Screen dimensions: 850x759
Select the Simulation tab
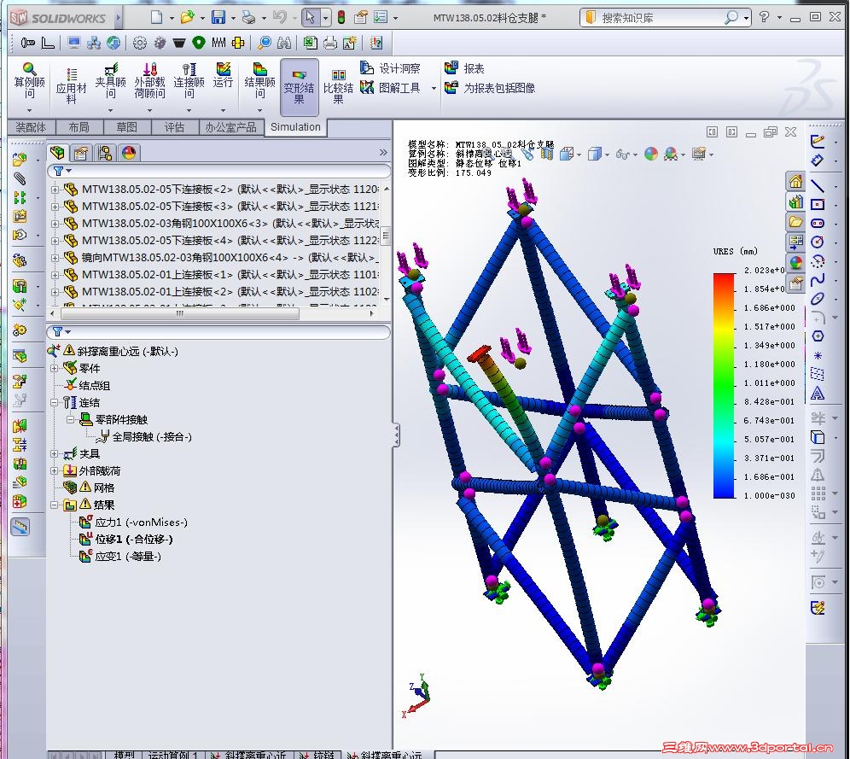(295, 127)
